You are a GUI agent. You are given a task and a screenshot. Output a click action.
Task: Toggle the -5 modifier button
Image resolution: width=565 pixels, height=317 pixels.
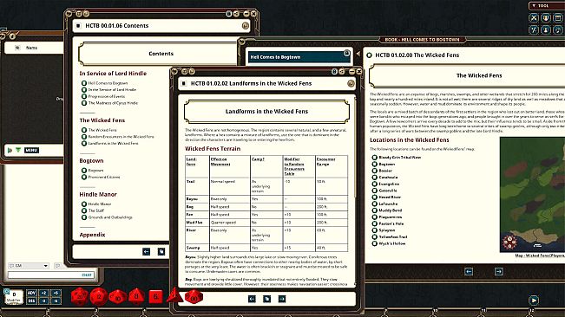(56, 301)
